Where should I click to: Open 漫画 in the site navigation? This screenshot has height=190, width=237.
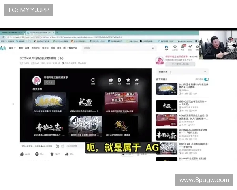click(53, 48)
